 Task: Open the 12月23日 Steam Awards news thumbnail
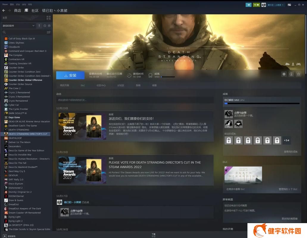[x=82, y=126]
